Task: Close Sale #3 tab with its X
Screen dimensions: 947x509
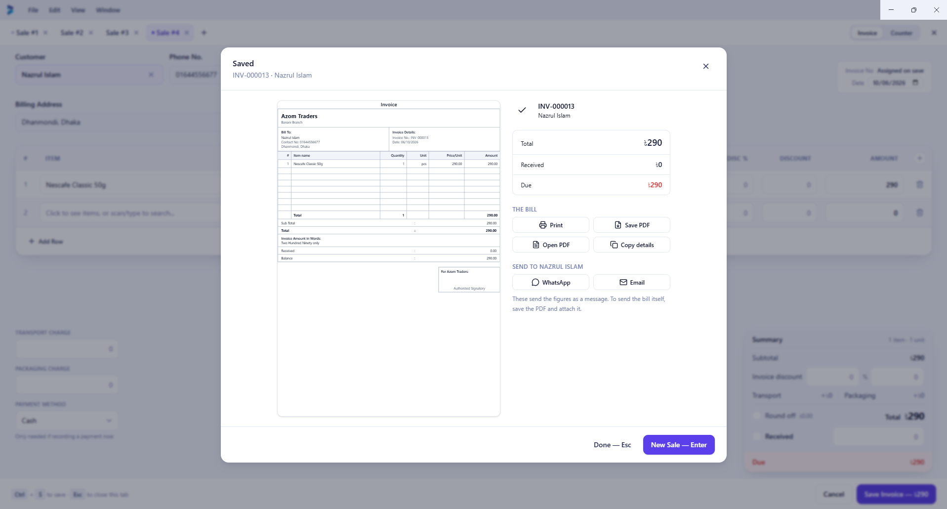Action: point(136,33)
